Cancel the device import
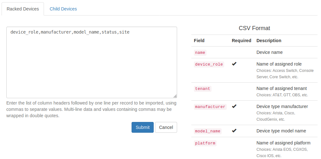 [x=166, y=127]
